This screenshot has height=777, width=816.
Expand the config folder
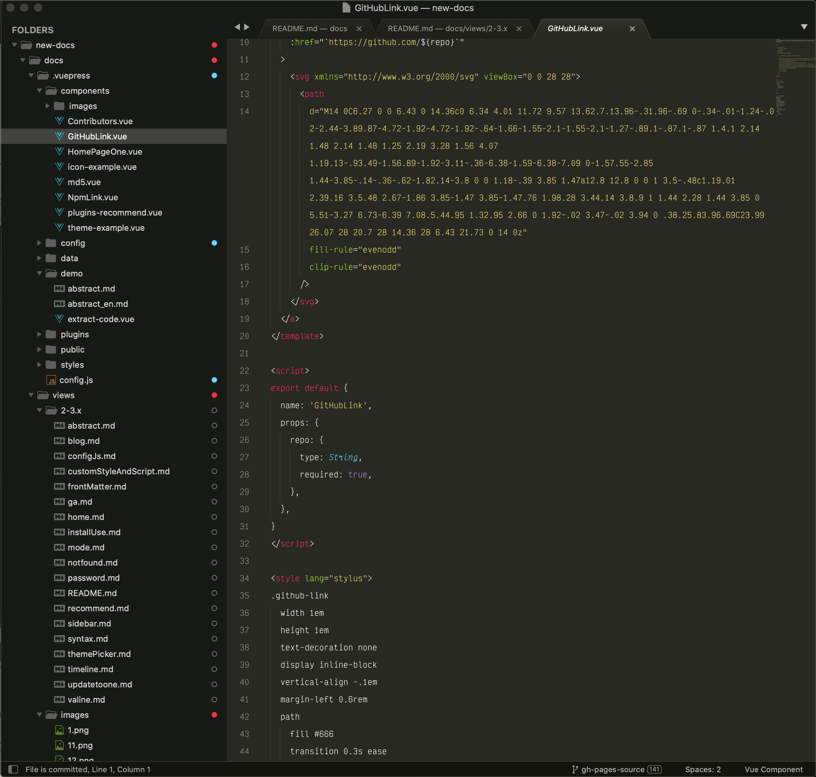pyautogui.click(x=39, y=243)
